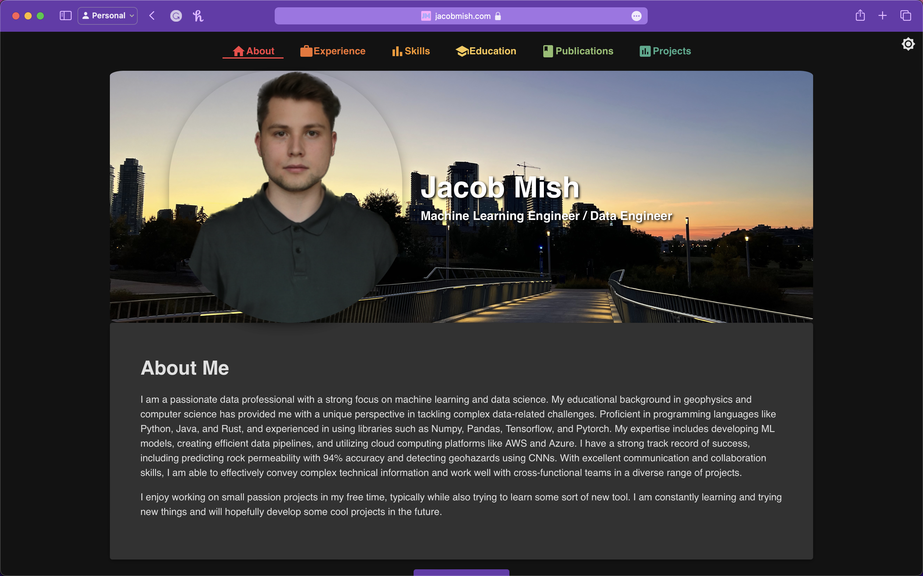Click the extension icon next to Grammarly
Image resolution: width=923 pixels, height=576 pixels.
[198, 16]
